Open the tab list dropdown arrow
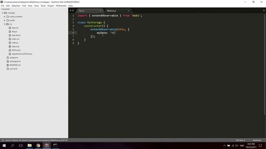The height and width of the screenshot is (149, 266). coord(264,10)
